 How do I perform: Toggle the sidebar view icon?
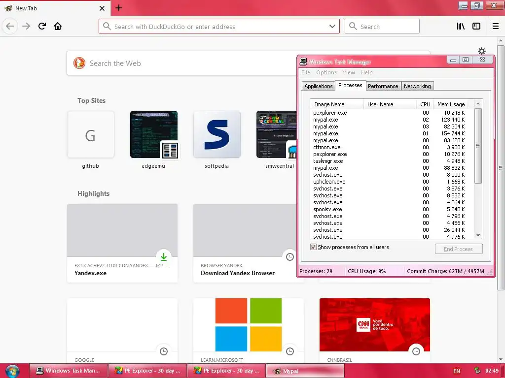pos(476,26)
